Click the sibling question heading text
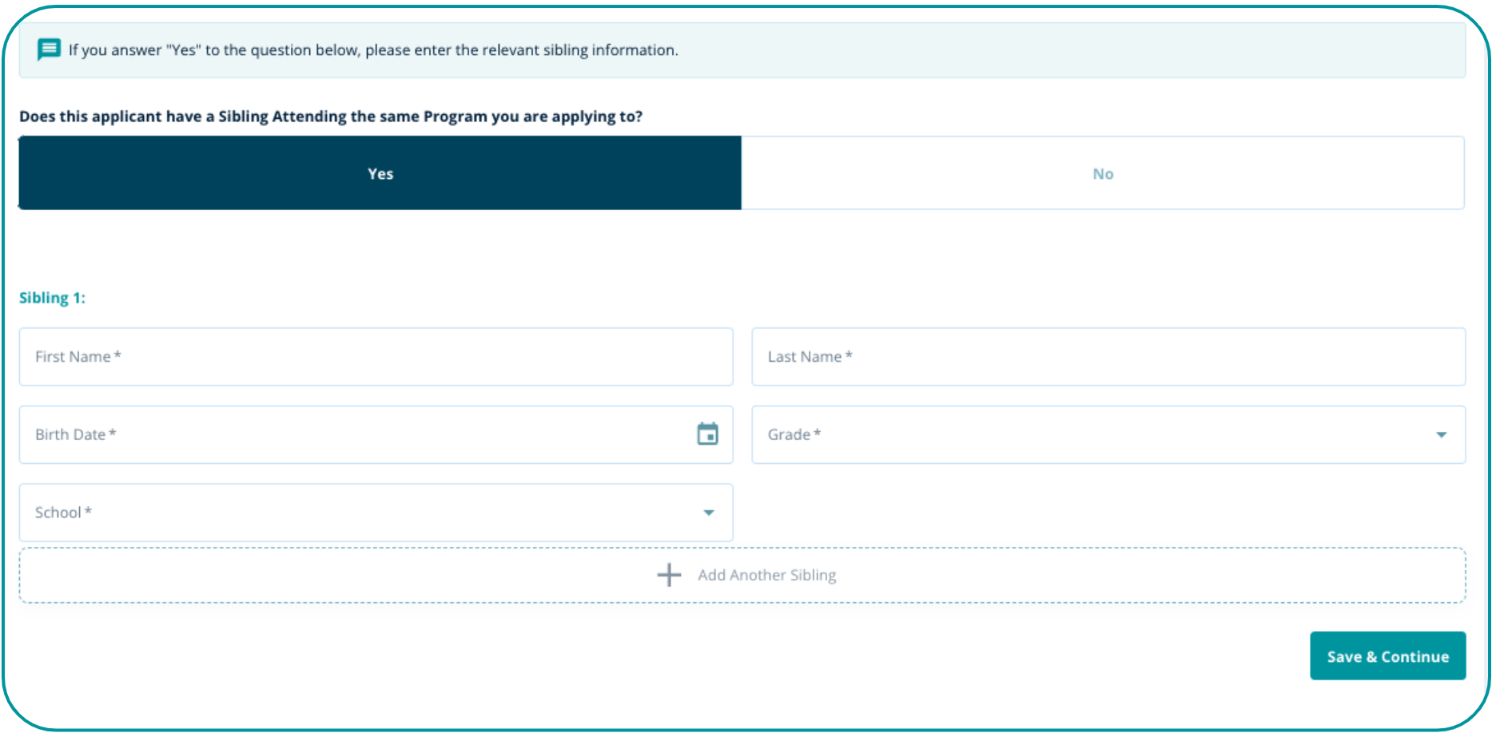The width and height of the screenshot is (1492, 737). (331, 117)
